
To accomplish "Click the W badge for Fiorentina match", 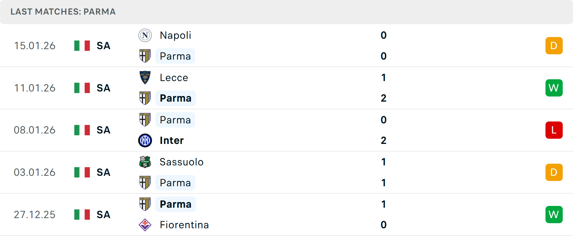I will click(554, 215).
